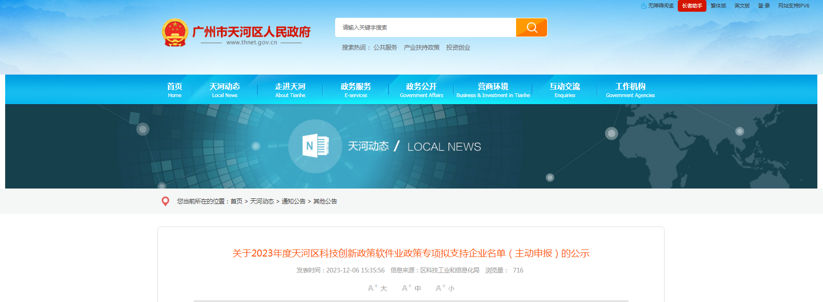Click the keyword search input field
Image resolution: width=823 pixels, height=302 pixels.
[425, 28]
